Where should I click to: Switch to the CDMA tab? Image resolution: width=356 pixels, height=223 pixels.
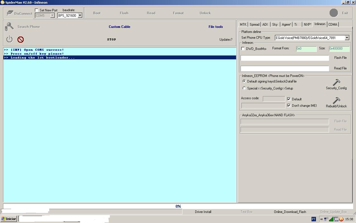pos(333,25)
